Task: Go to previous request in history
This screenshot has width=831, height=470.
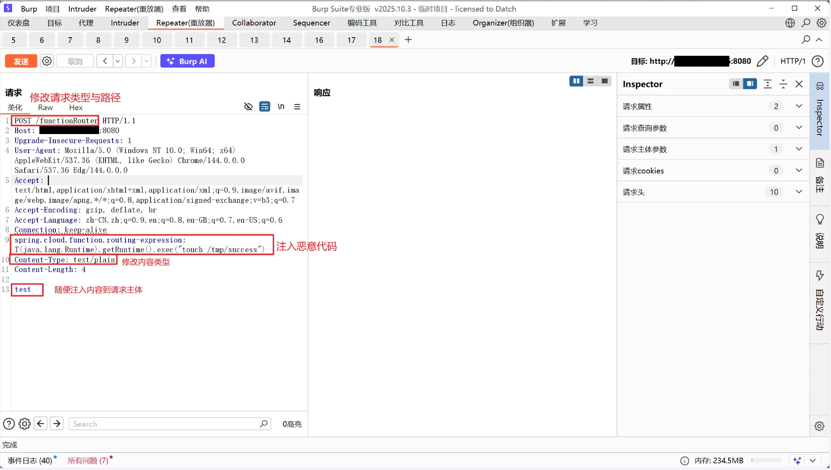Action: coord(105,61)
